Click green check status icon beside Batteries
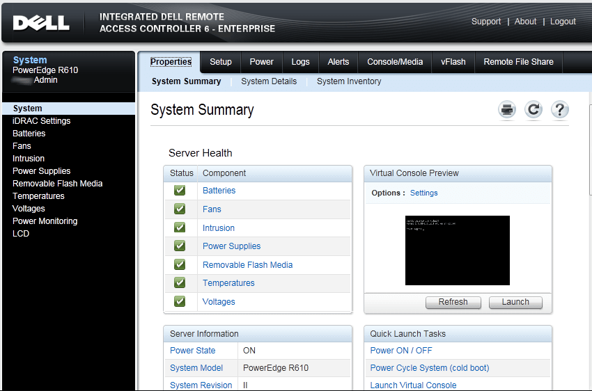This screenshot has width=592, height=391. tap(180, 191)
